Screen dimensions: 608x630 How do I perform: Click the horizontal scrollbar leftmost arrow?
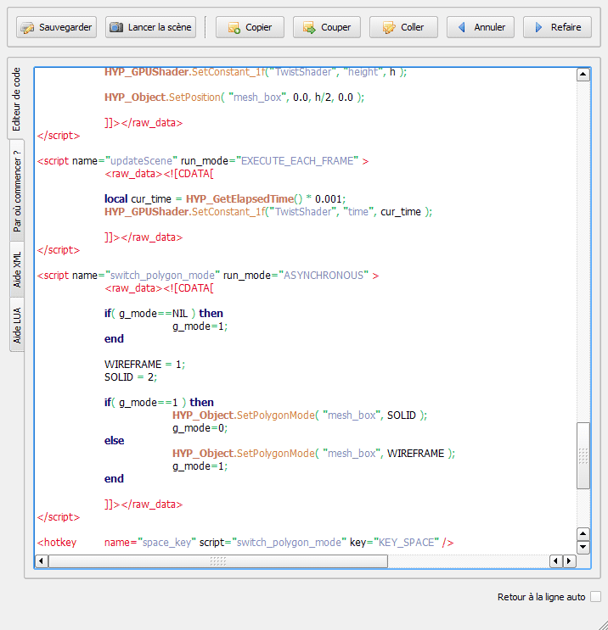pyautogui.click(x=42, y=560)
